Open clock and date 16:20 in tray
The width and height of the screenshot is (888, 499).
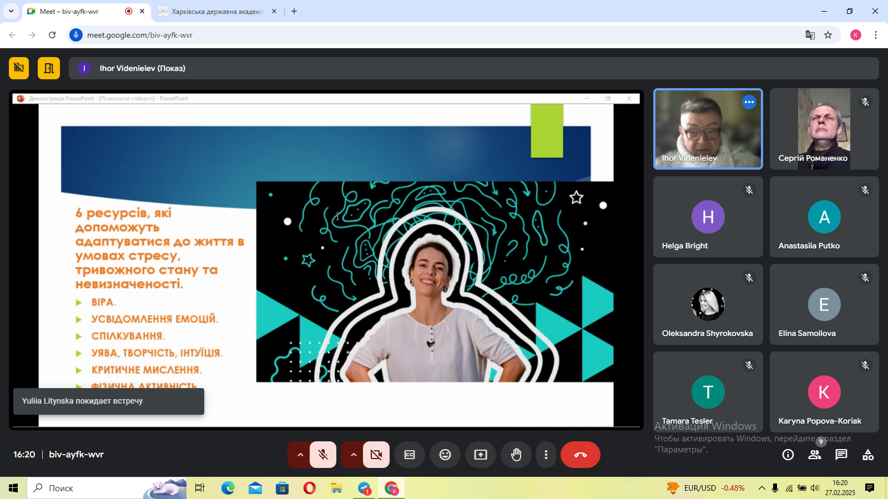pyautogui.click(x=840, y=488)
